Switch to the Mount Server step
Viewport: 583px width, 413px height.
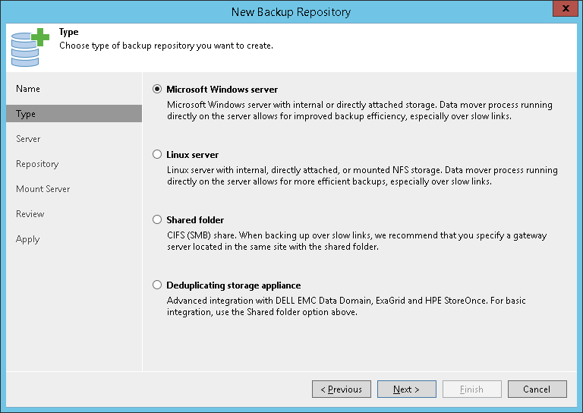point(43,189)
